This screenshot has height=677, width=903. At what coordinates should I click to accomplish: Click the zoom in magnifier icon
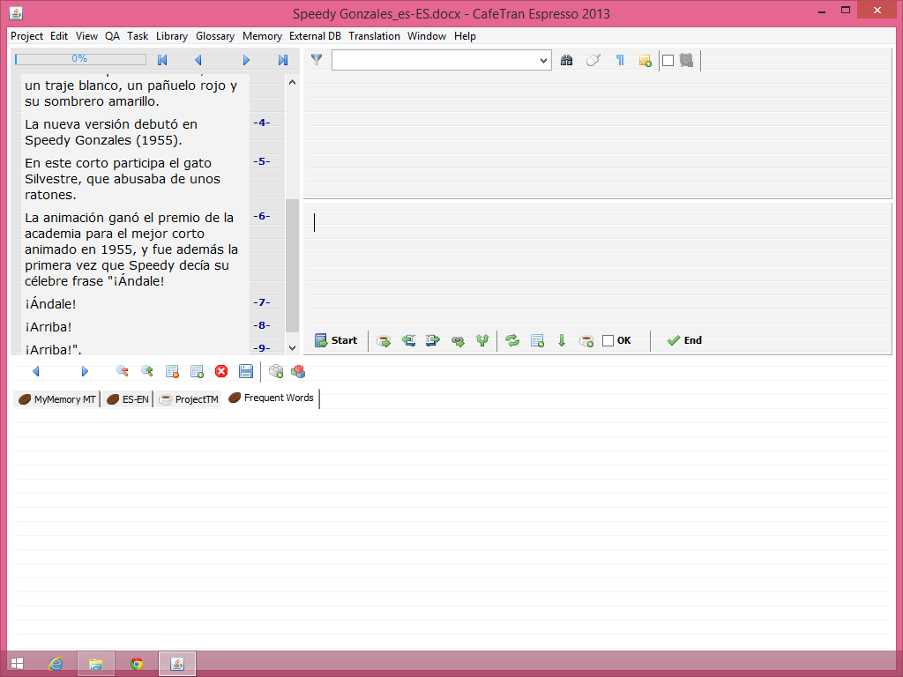pyautogui.click(x=147, y=371)
